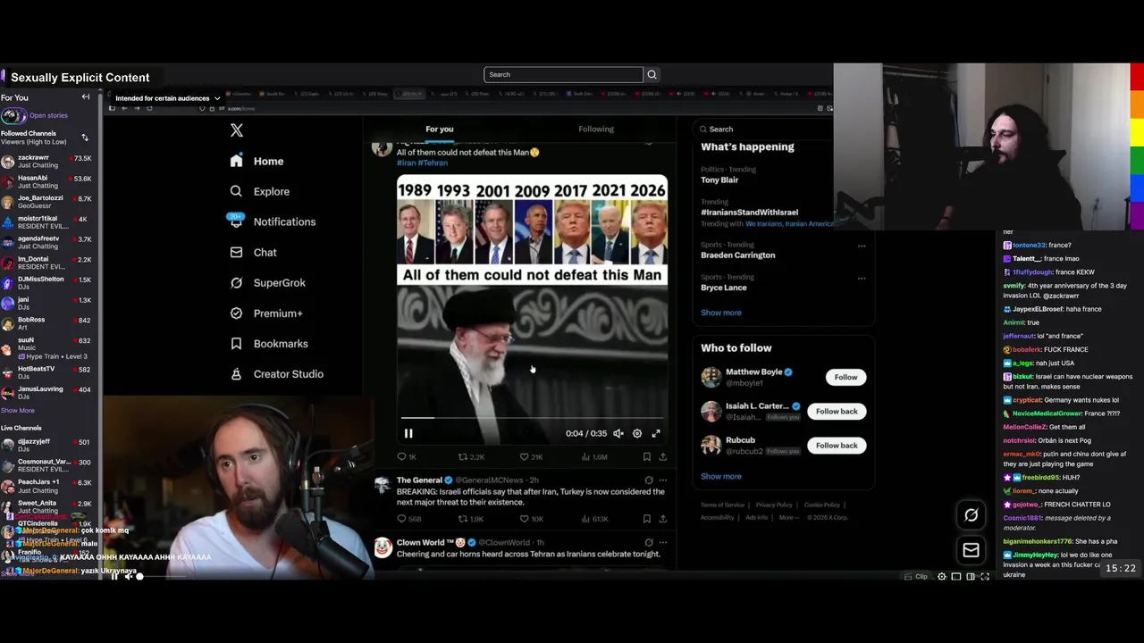Open Chat envelope in X sidebar
Screen dimensions: 1144x643
tap(253, 253)
